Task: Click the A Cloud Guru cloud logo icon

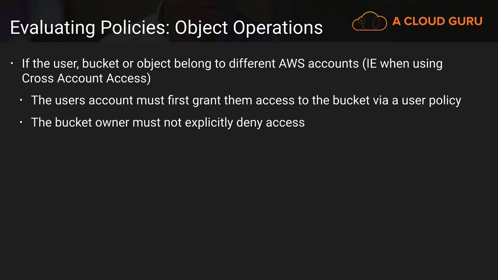Action: point(369,21)
